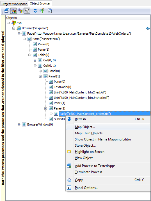151x201 pixels.
Task: Choose Store Object... from the menu
Action: (x=108, y=146)
